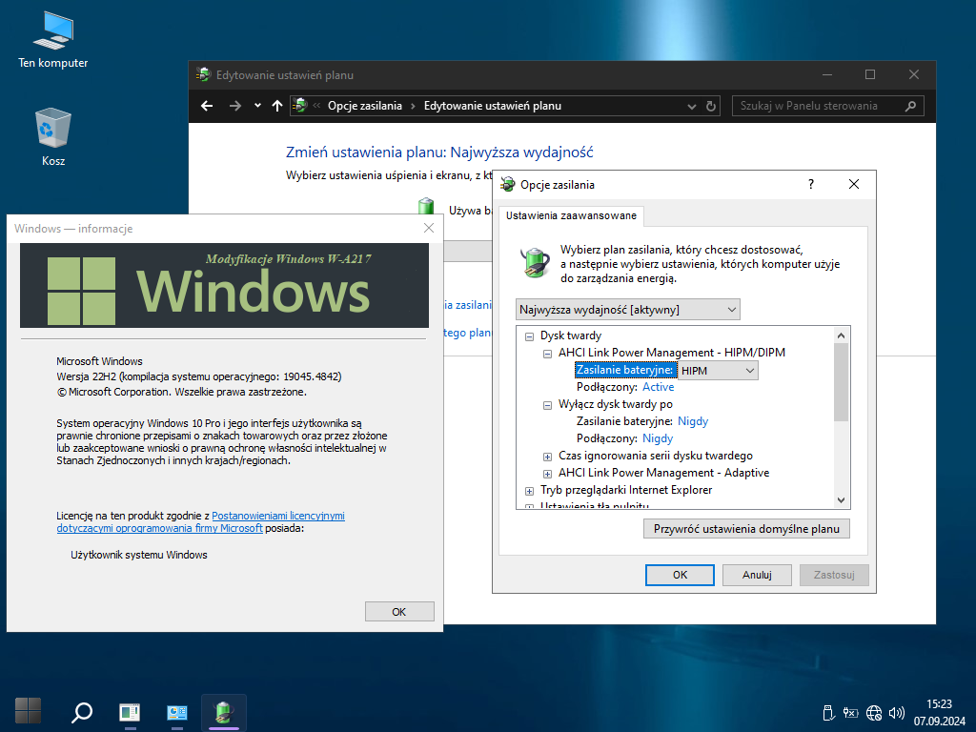The height and width of the screenshot is (732, 976).
Task: Open the Najwyższa wydajność plan dropdown
Action: click(627, 310)
